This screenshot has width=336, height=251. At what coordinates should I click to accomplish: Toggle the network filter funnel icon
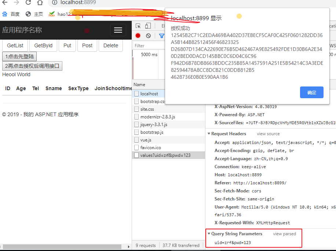point(161,36)
